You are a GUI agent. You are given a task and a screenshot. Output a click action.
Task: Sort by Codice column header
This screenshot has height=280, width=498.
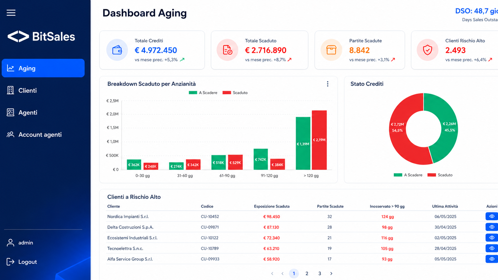point(207,206)
